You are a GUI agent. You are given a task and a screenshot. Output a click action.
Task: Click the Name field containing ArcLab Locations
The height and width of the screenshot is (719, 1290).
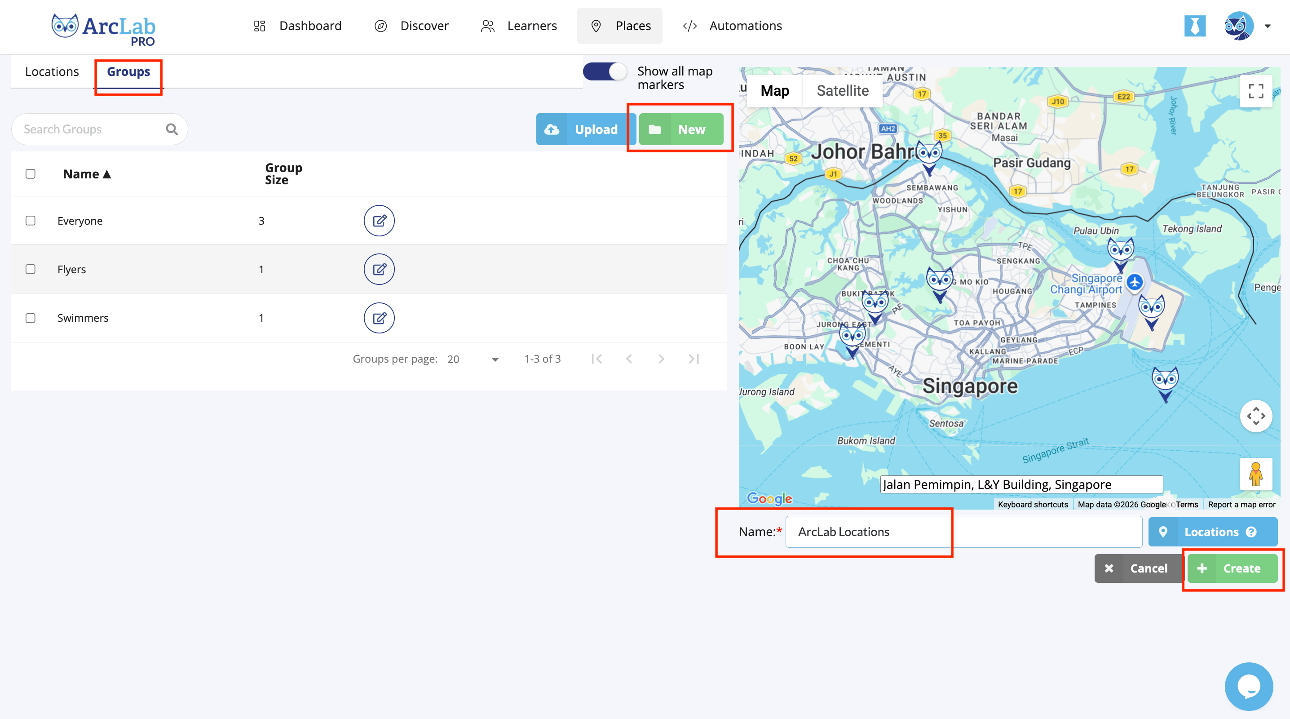963,532
